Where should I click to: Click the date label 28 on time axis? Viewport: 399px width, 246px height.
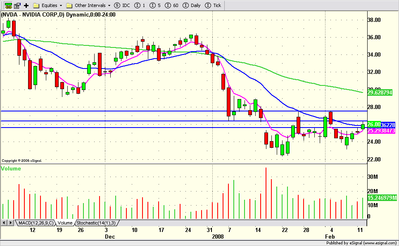(x=306, y=230)
